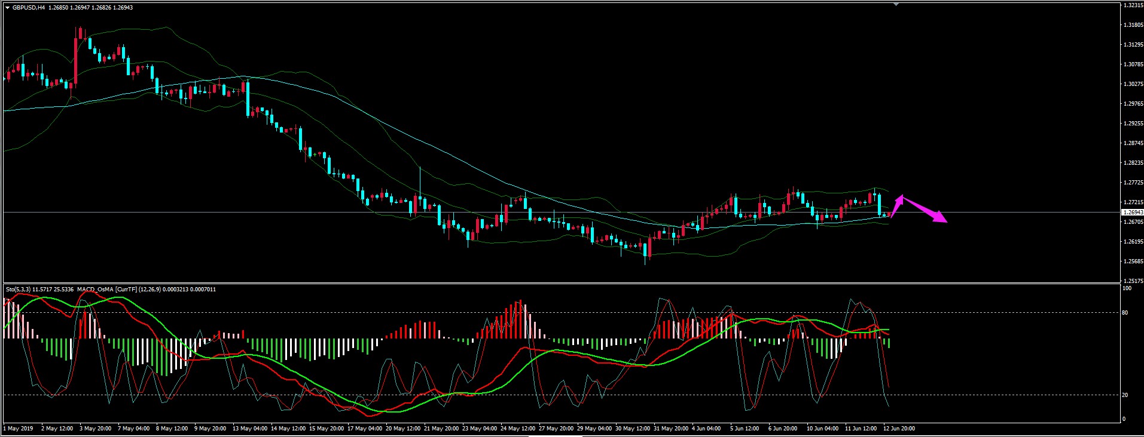
Task: Click price scale label 1.26705
Action: click(1134, 222)
